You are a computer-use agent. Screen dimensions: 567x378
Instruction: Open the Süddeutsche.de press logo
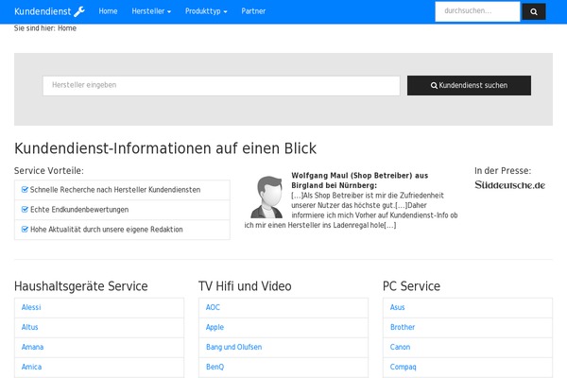[510, 185]
